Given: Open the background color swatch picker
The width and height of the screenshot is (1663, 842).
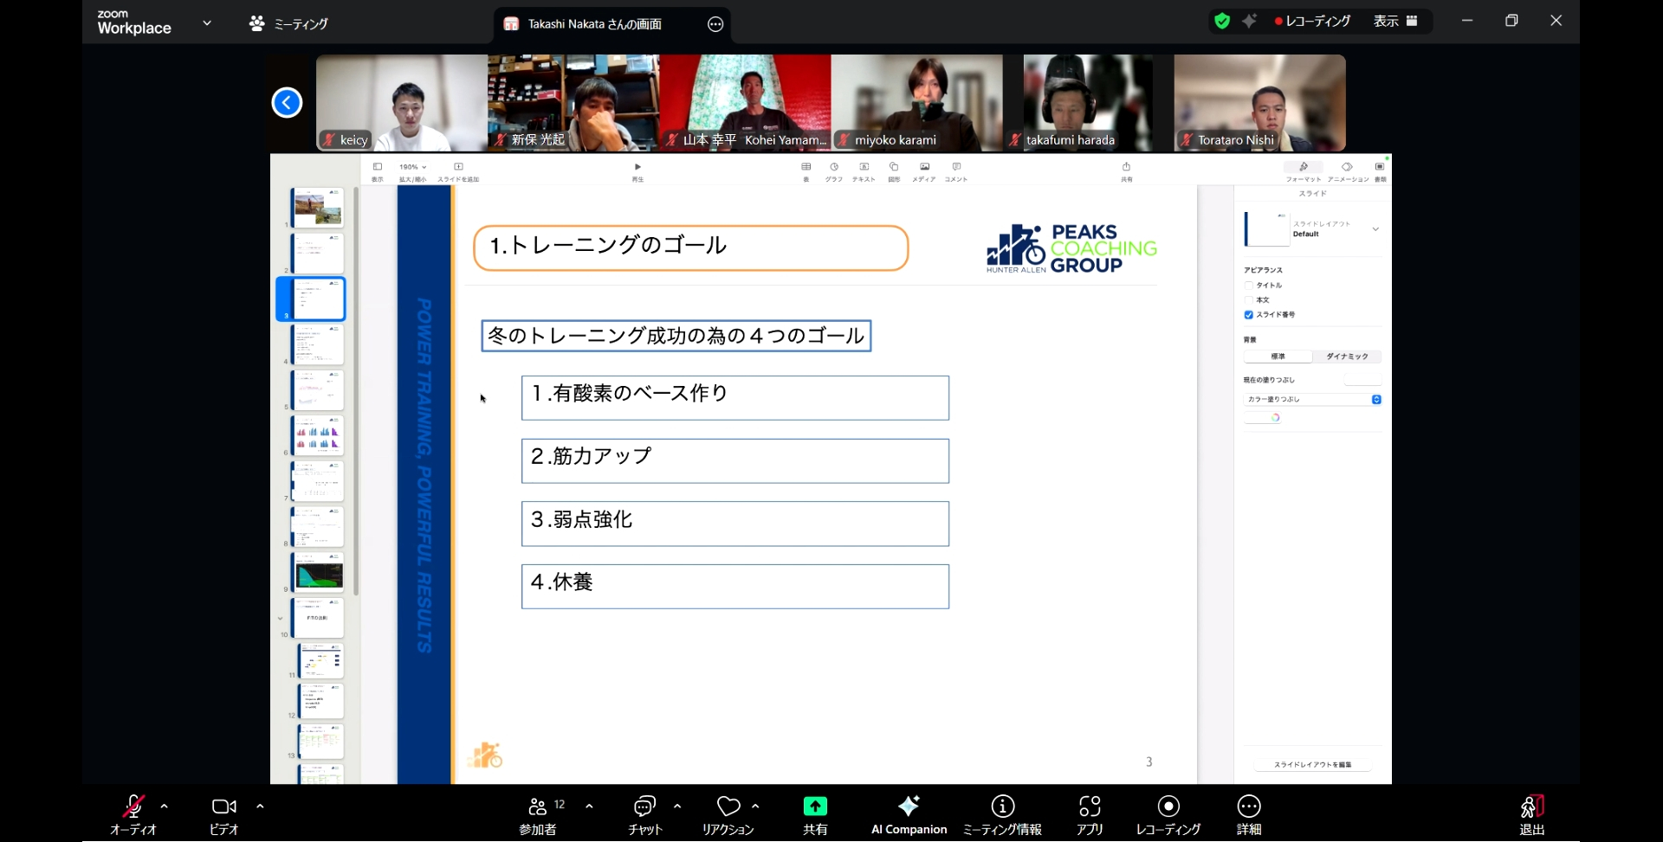Looking at the screenshot, I should 1276,417.
